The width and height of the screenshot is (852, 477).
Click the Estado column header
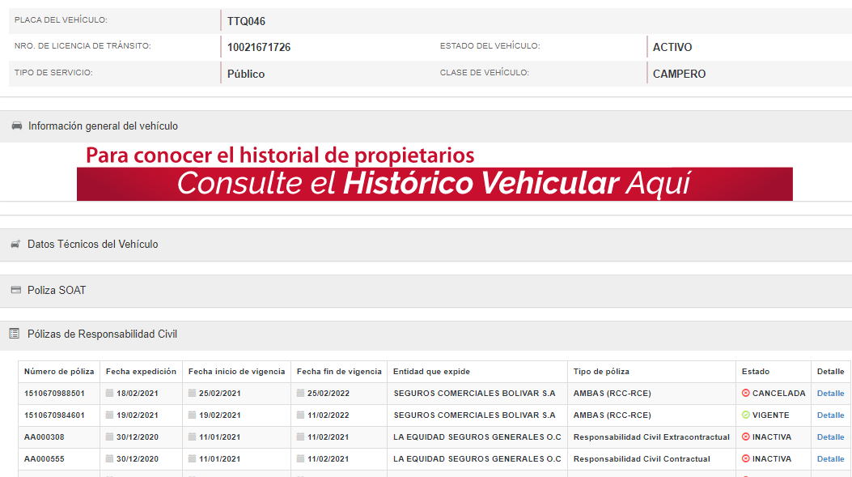point(756,372)
